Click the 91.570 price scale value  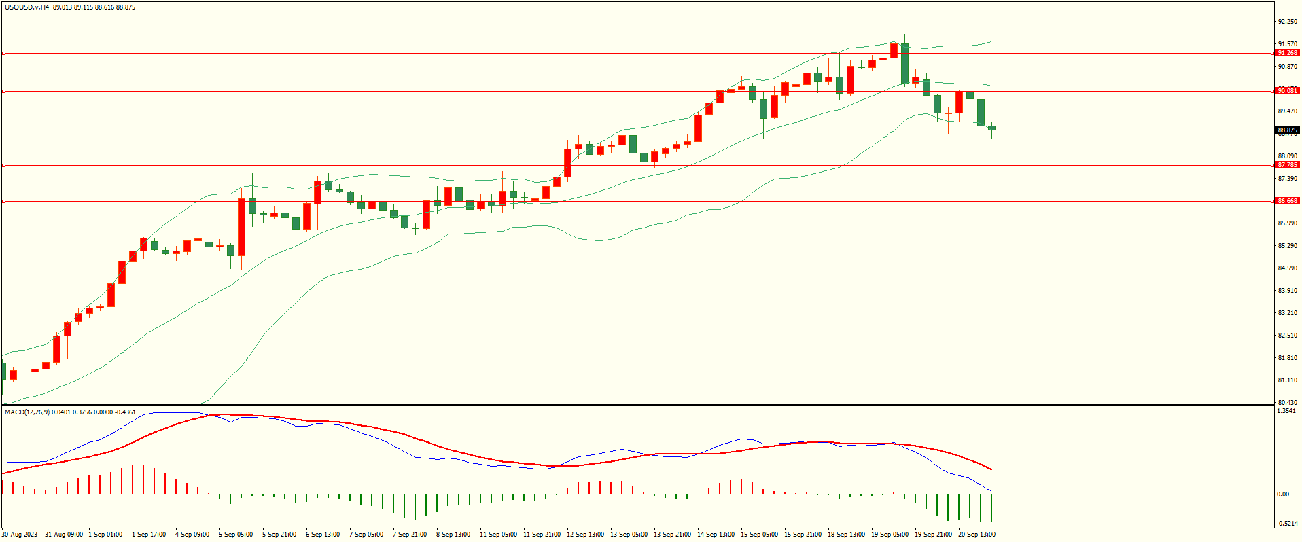click(x=1287, y=44)
